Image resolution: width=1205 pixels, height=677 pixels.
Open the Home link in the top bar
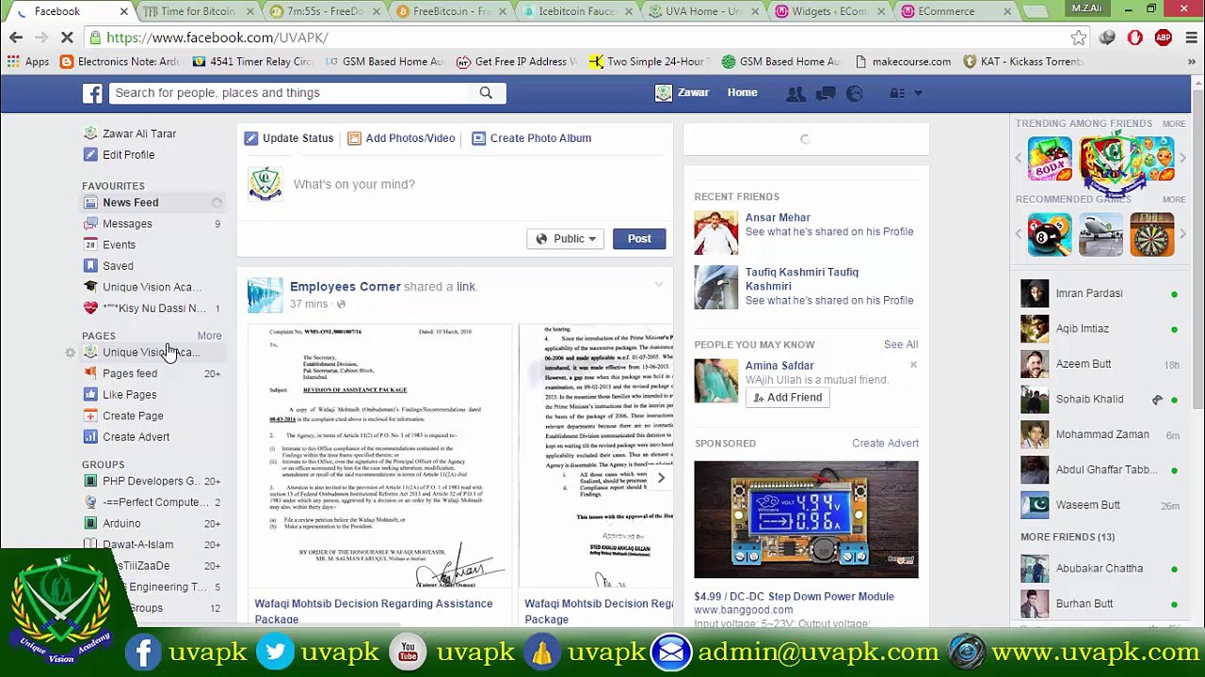pyautogui.click(x=742, y=93)
